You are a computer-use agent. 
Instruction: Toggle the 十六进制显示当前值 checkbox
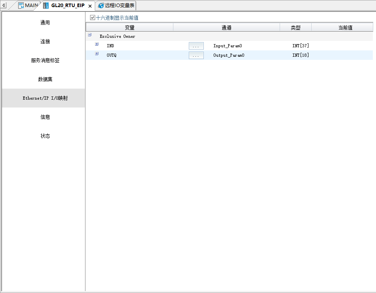[x=93, y=18]
